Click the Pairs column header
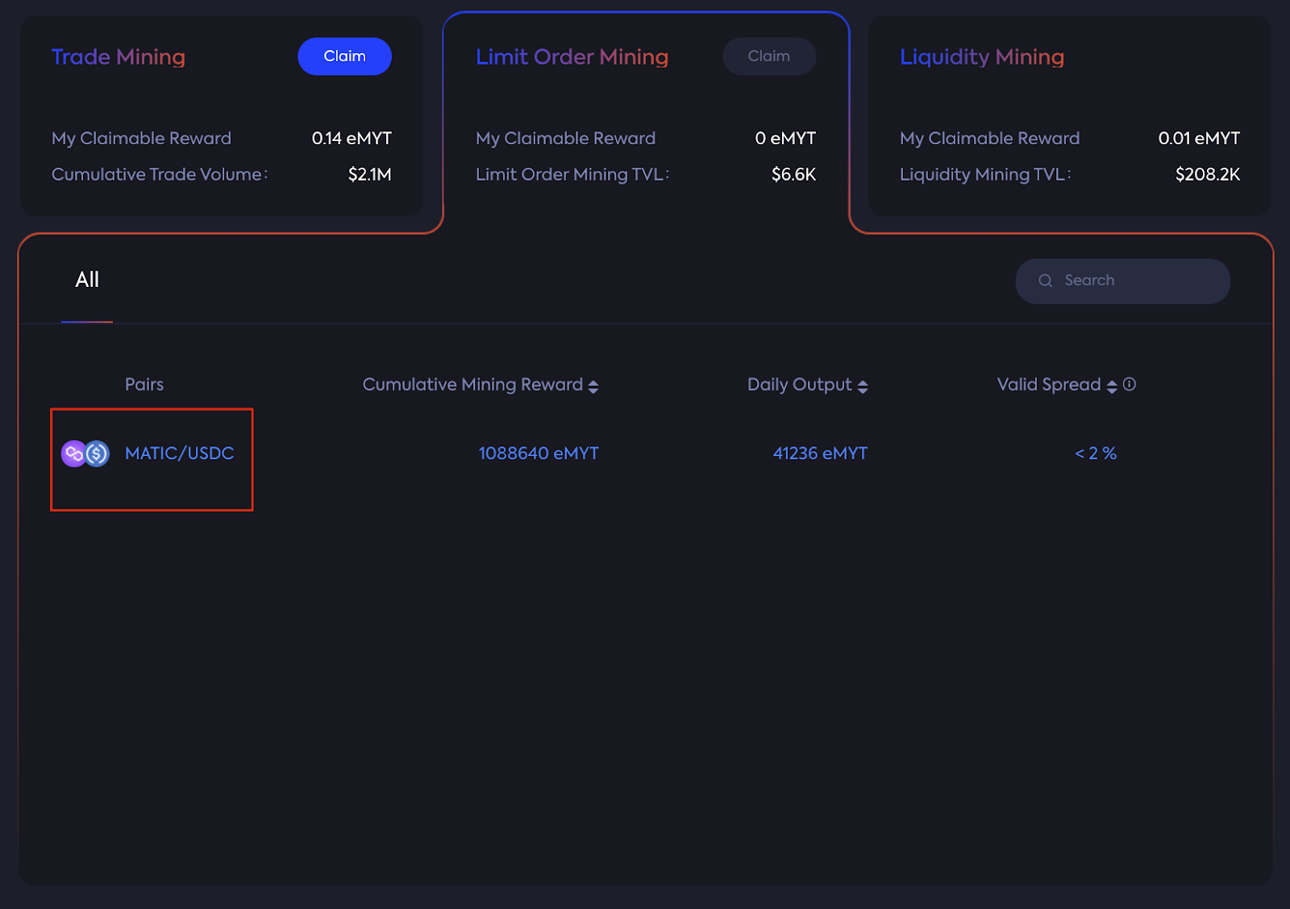The height and width of the screenshot is (909, 1290). (144, 384)
